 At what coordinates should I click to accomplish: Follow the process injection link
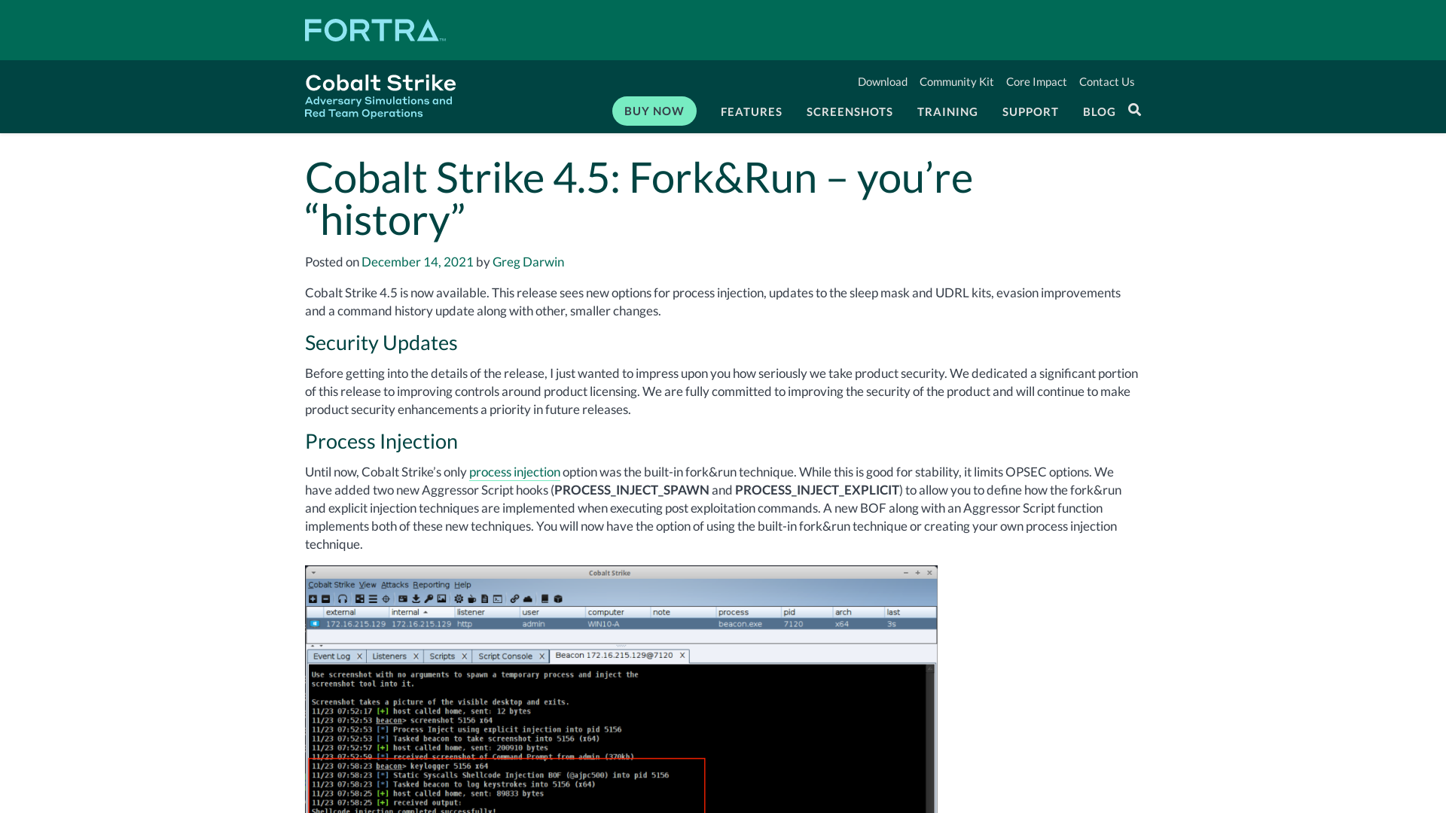click(514, 472)
